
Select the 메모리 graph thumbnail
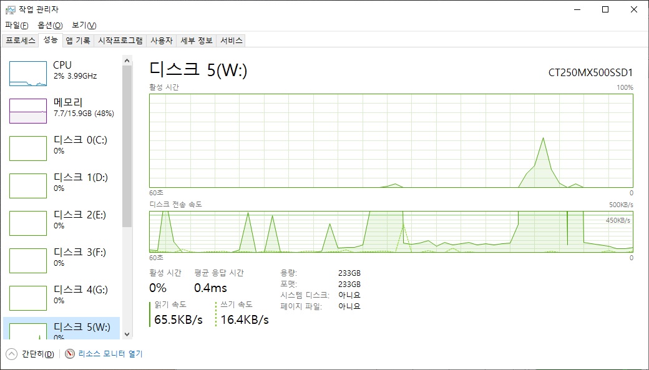(x=28, y=111)
